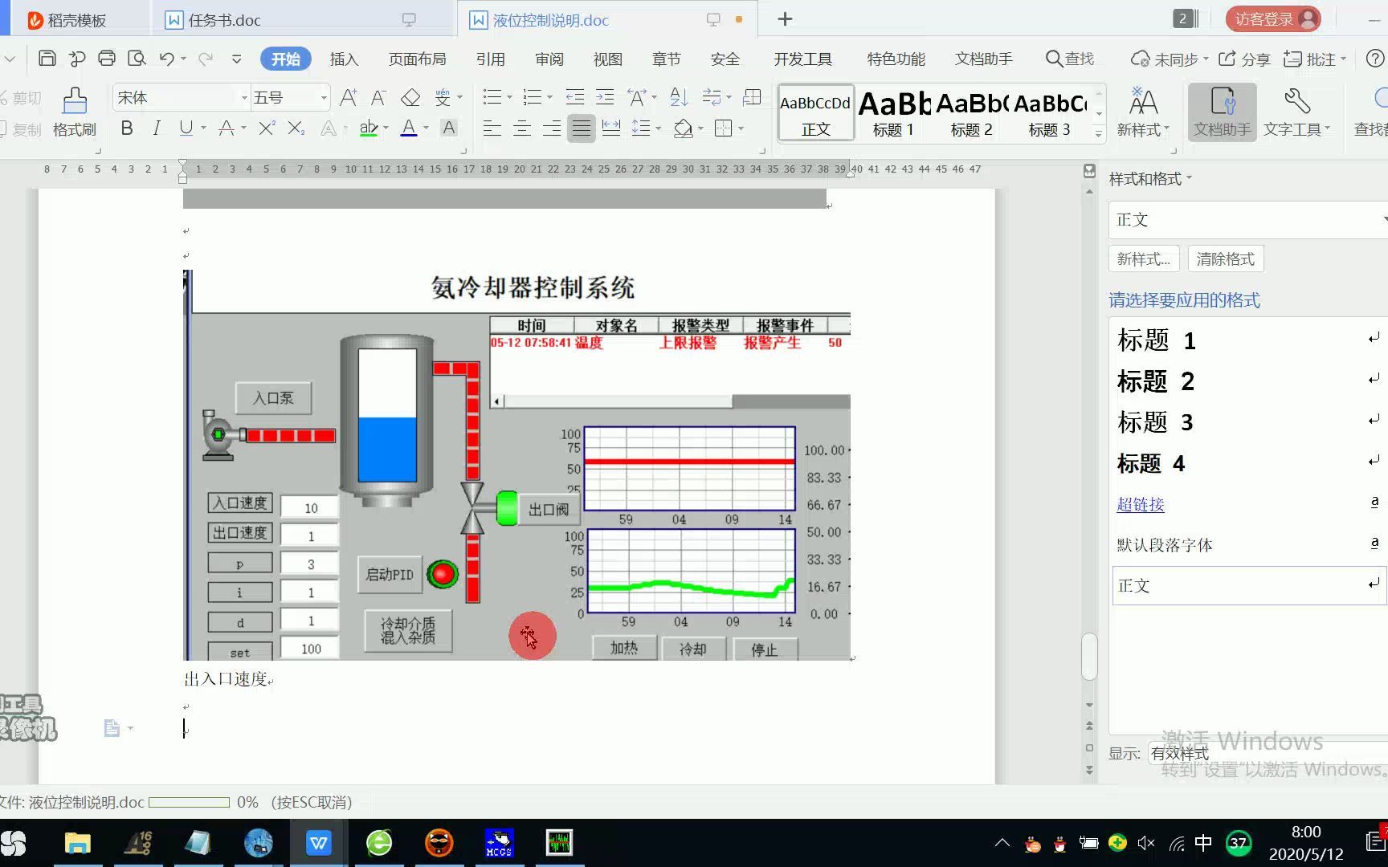
Task: Click 文档助手 ribbon icon
Action: coord(1222,112)
